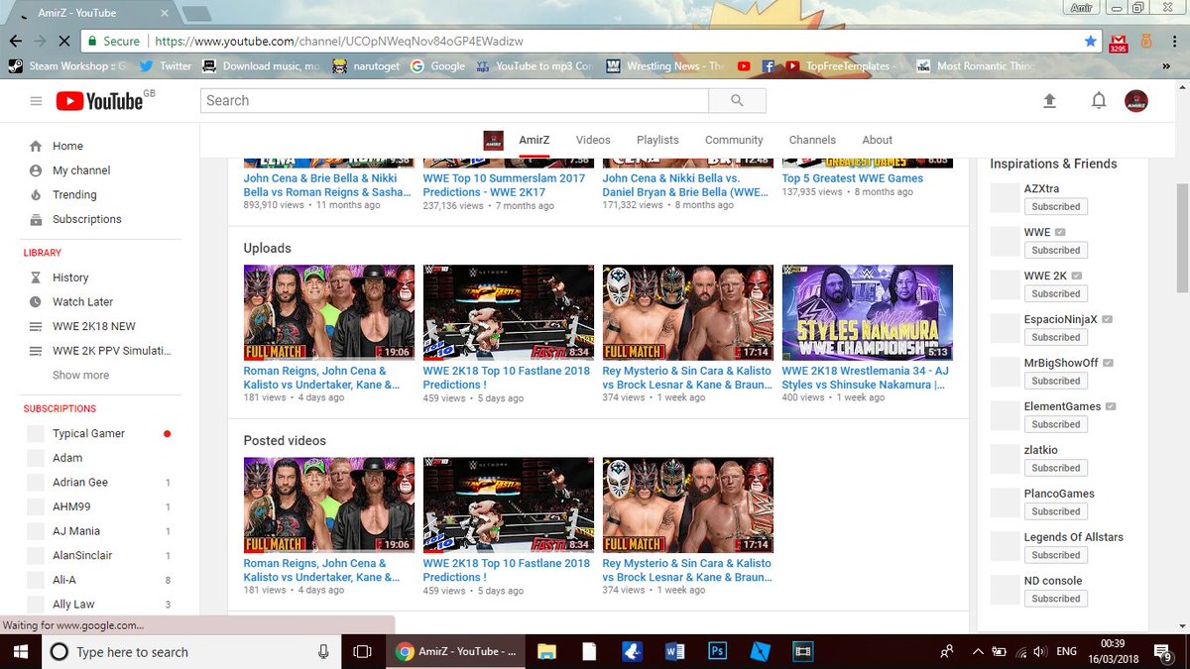Click the History hourglass icon
1190x669 pixels.
tap(36, 278)
